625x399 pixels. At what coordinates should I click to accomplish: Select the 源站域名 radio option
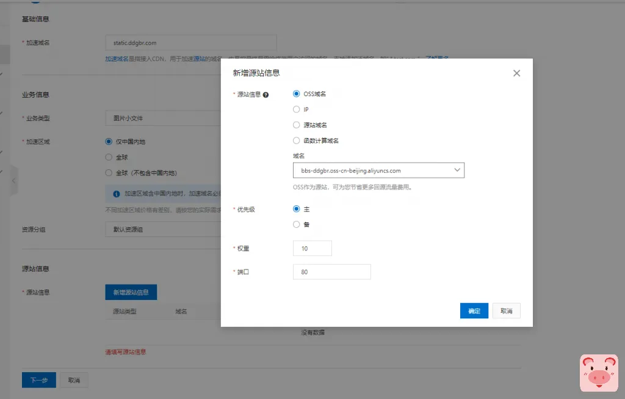[296, 125]
